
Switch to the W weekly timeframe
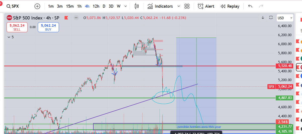118,6
